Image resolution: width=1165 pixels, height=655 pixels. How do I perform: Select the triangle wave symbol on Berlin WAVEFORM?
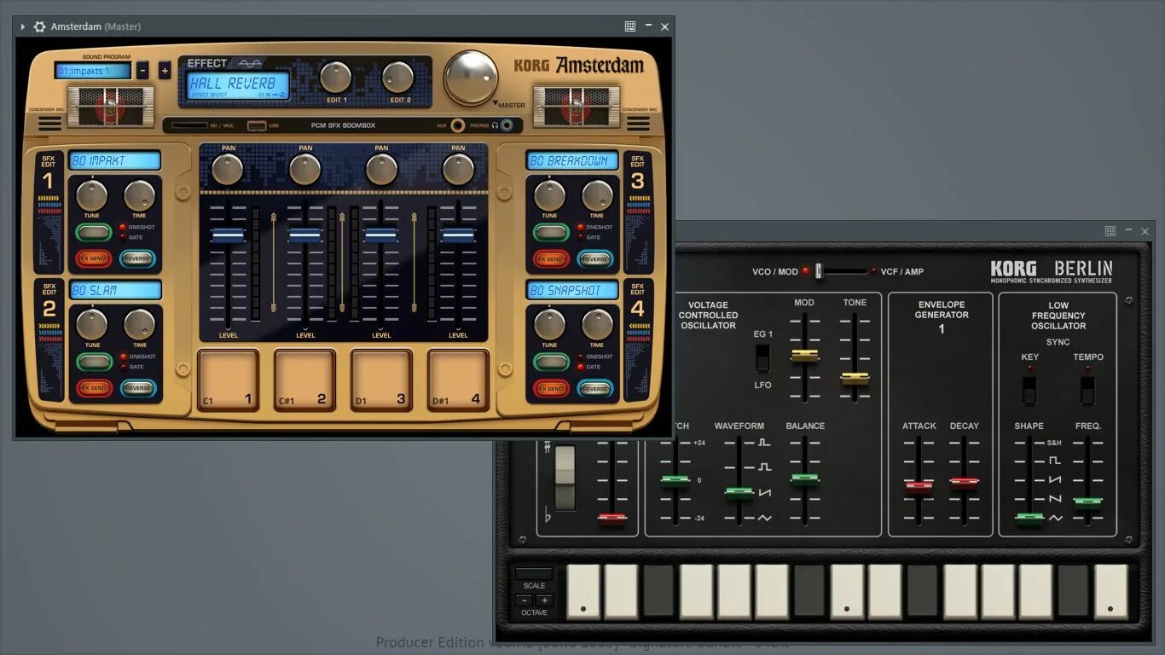[764, 518]
